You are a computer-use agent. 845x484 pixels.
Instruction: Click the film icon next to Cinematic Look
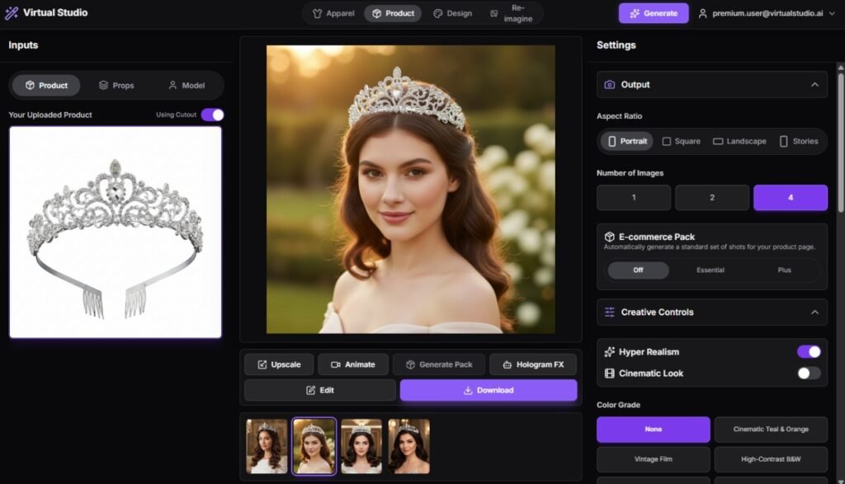point(610,374)
